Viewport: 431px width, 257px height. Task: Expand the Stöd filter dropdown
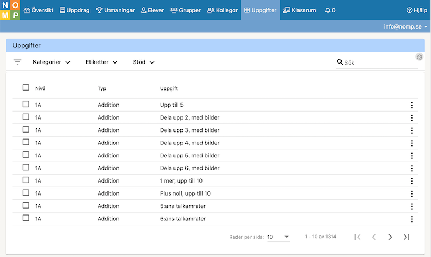[x=143, y=62]
